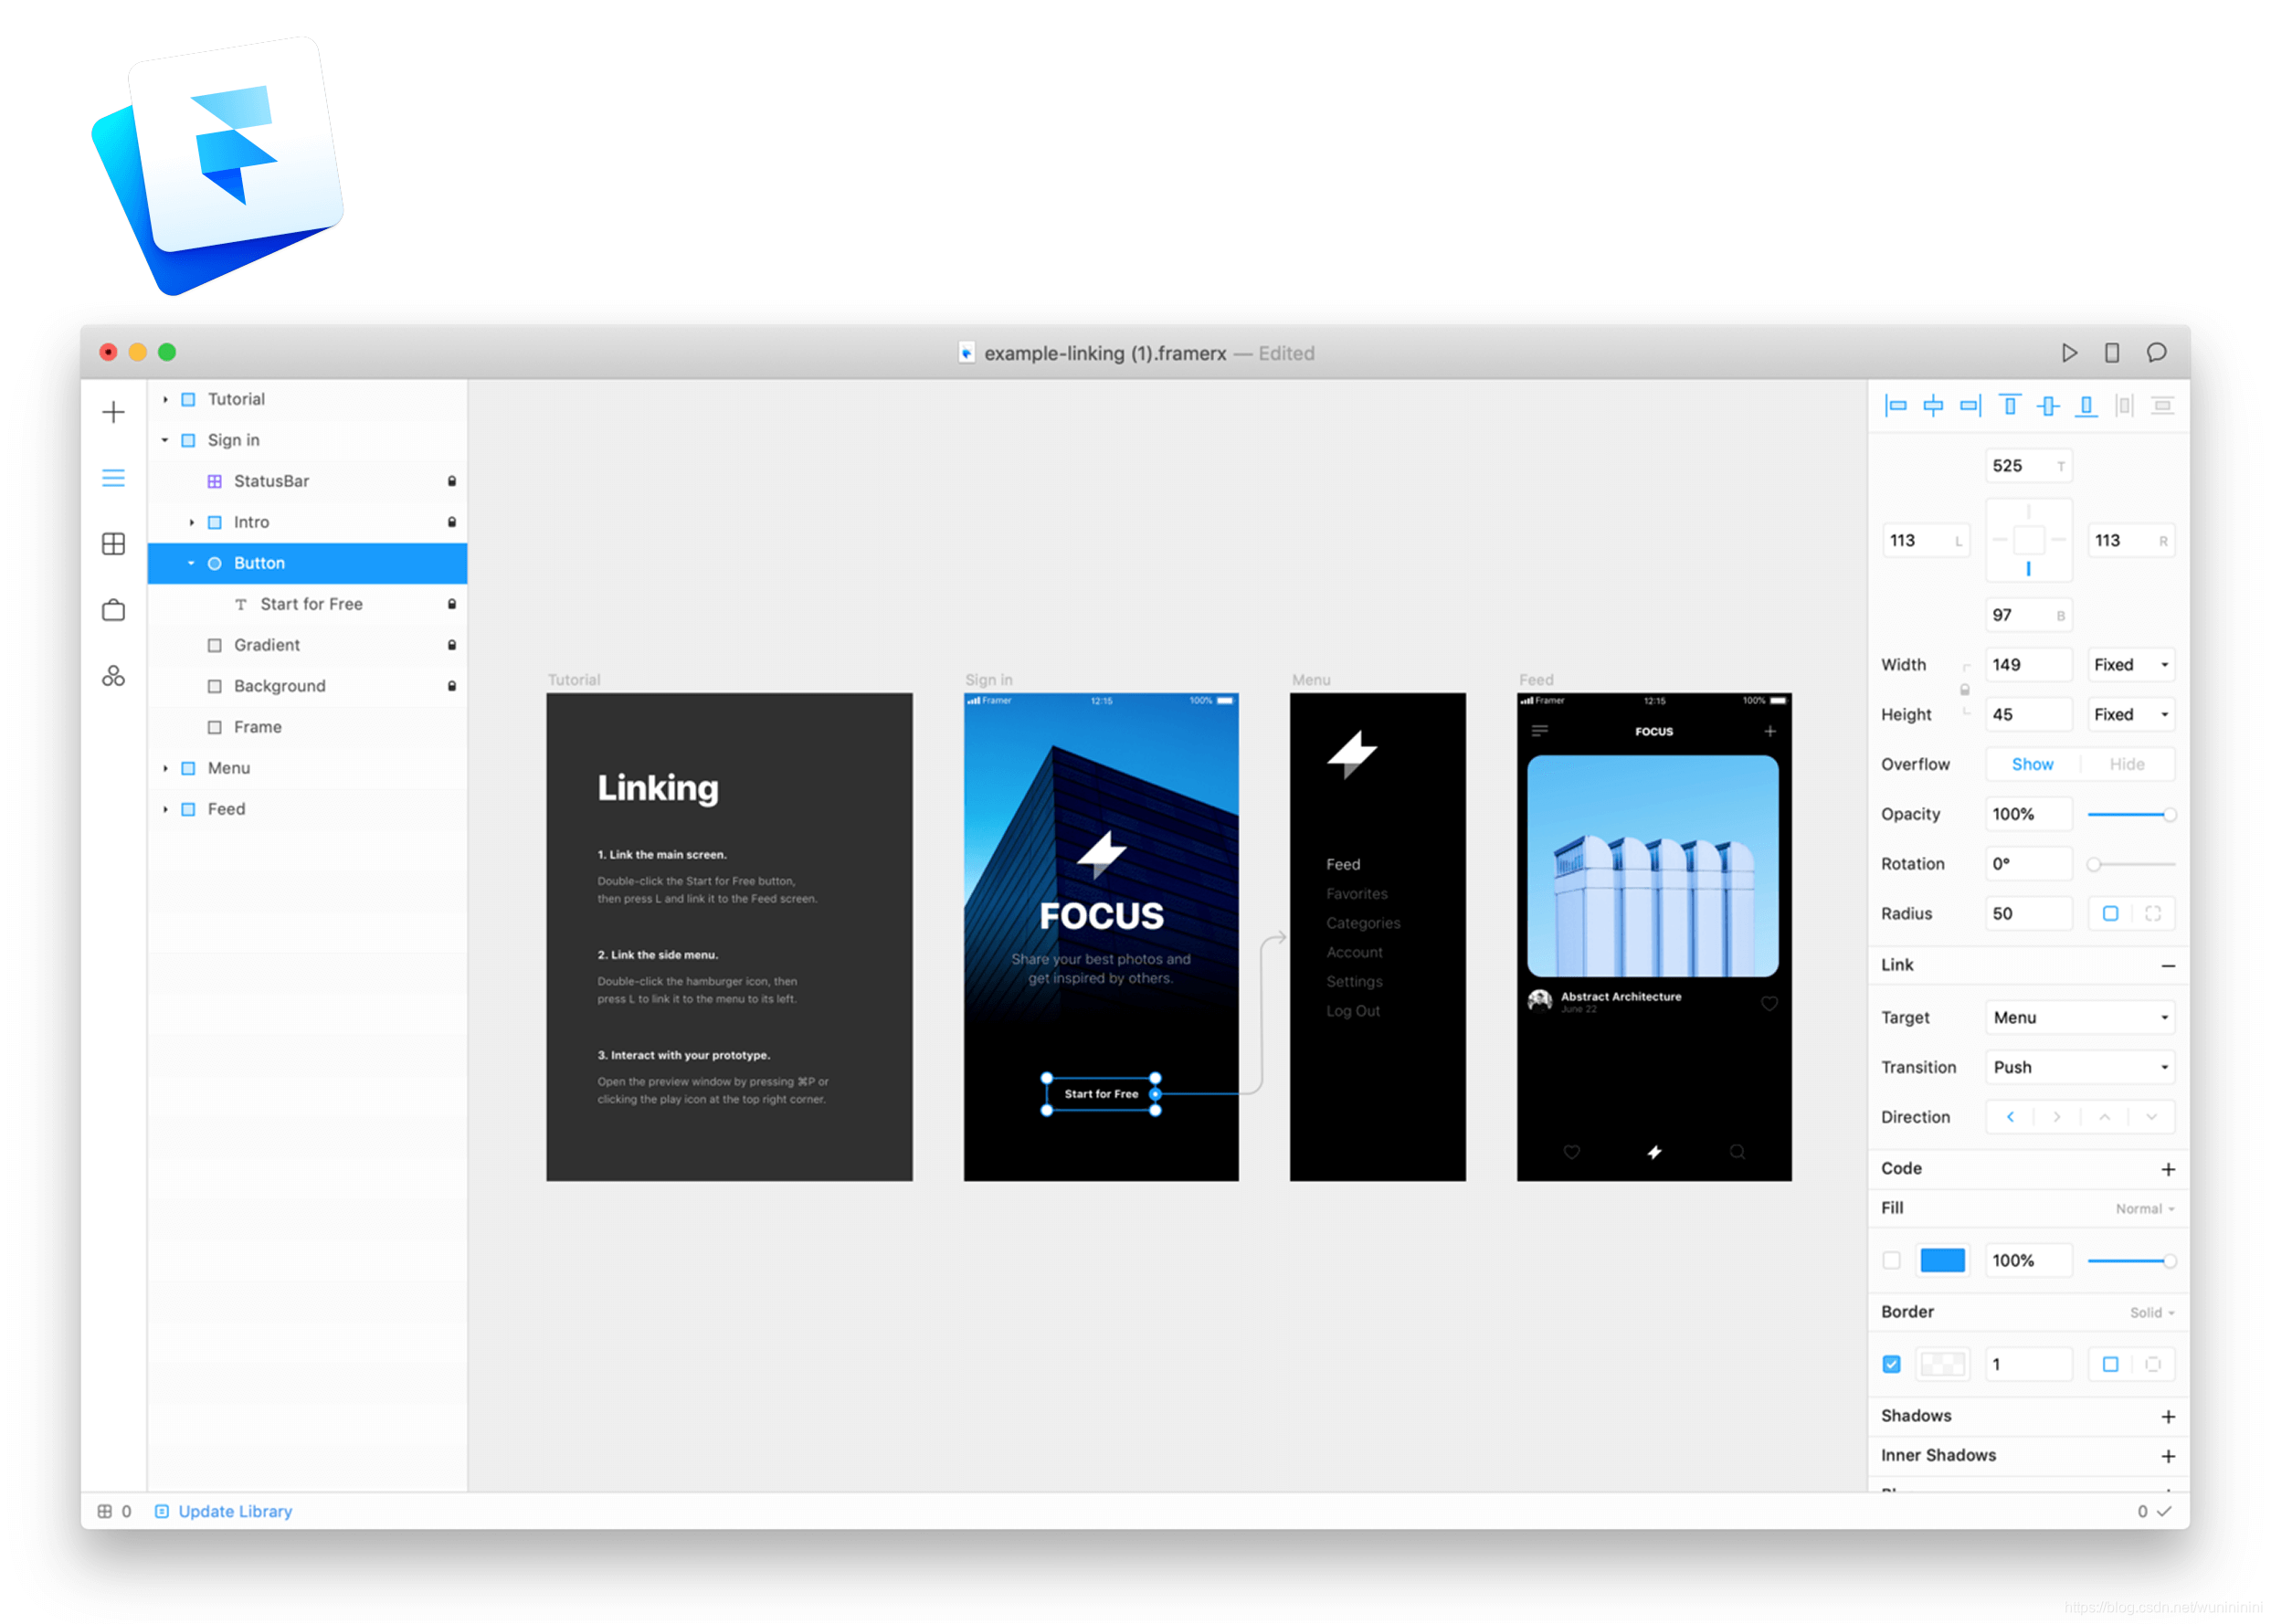
Task: Open the Transition dropdown showing Push
Action: [2078, 1067]
